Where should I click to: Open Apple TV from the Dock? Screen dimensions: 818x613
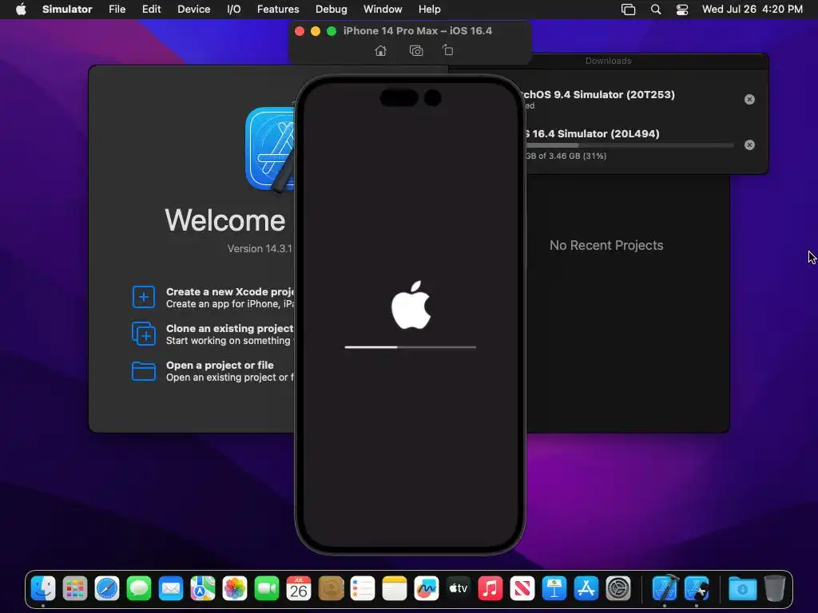[459, 589]
